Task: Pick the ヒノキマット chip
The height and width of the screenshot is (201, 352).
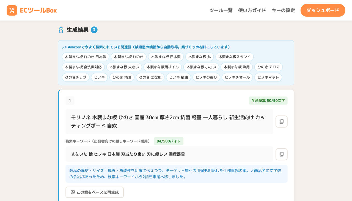Action: point(268,77)
